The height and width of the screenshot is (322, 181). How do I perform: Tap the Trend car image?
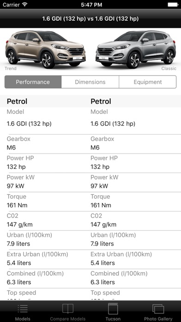pyautogui.click(x=45, y=50)
